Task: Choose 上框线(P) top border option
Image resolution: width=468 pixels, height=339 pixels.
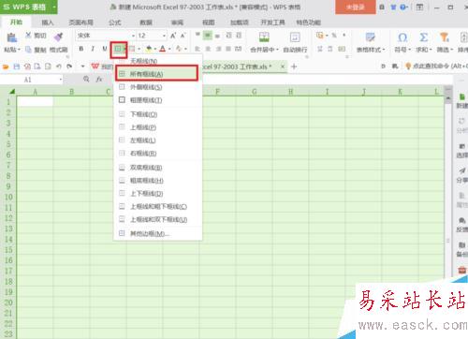Action: pos(157,127)
